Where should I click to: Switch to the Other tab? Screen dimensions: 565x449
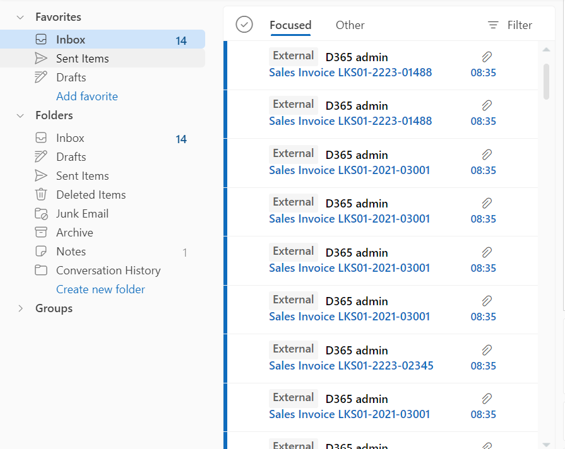tap(350, 25)
